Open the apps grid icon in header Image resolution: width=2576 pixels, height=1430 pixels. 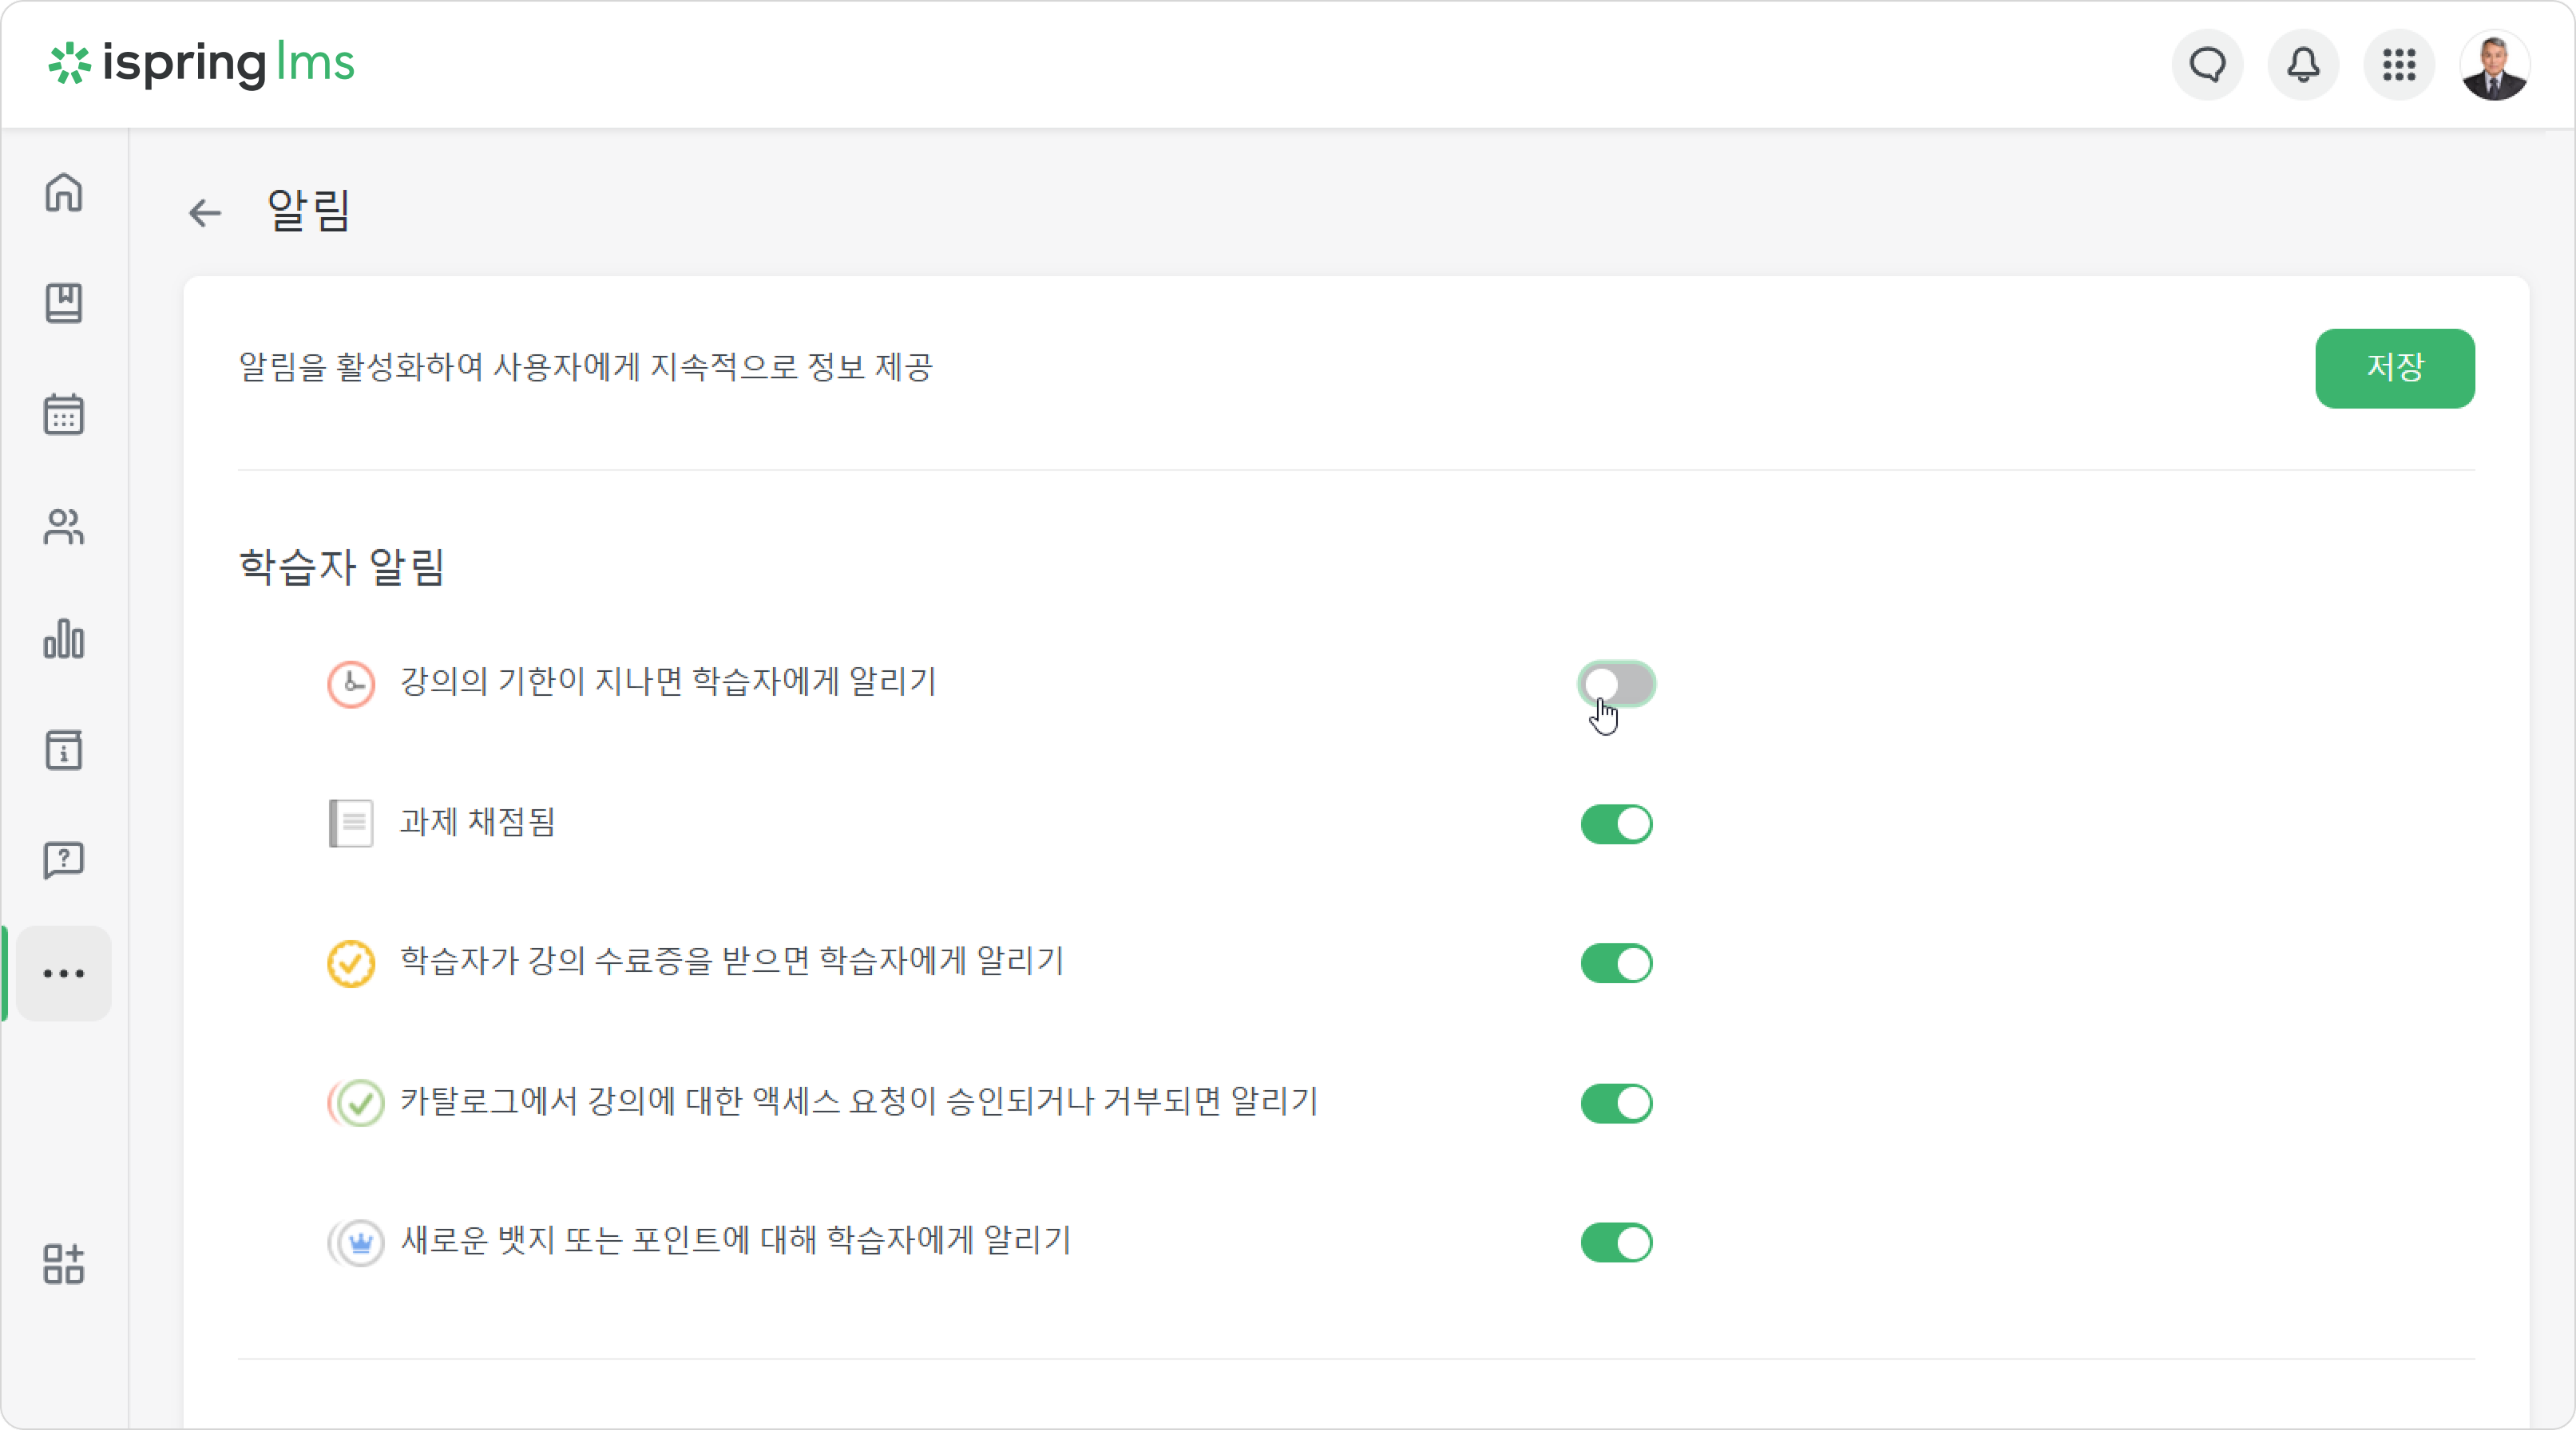pos(2399,65)
